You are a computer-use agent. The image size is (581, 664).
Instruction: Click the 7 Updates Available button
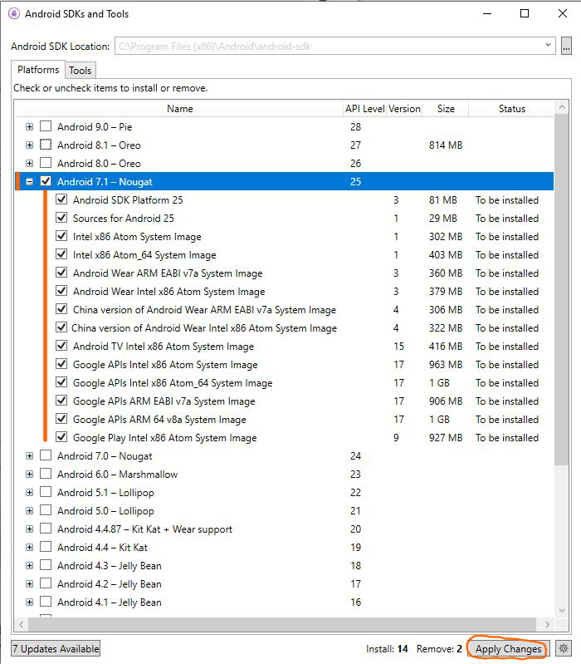(56, 649)
